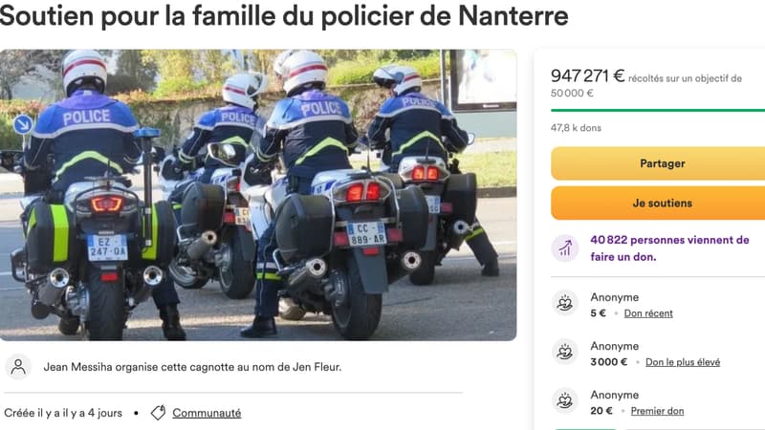Viewport: 765px width, 430px height.
Task: Click the police motorcycles campaign photo
Action: tap(258, 195)
